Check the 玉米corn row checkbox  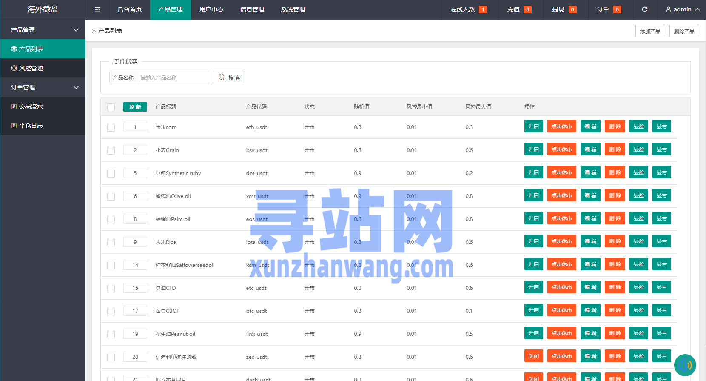click(x=111, y=128)
